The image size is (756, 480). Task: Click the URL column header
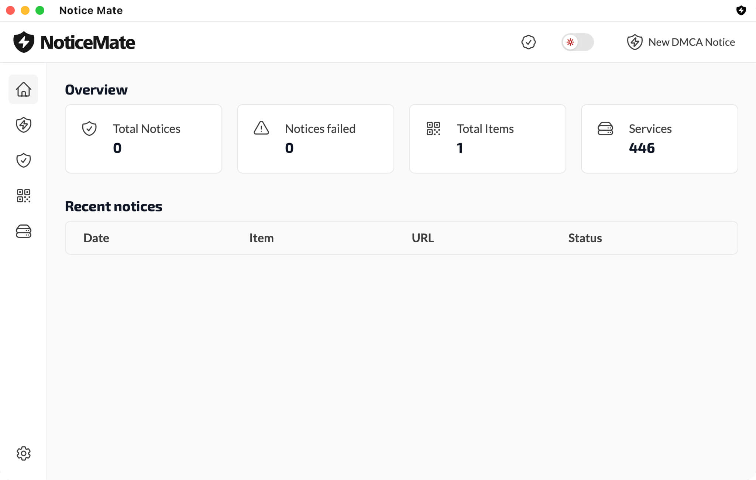tap(423, 238)
